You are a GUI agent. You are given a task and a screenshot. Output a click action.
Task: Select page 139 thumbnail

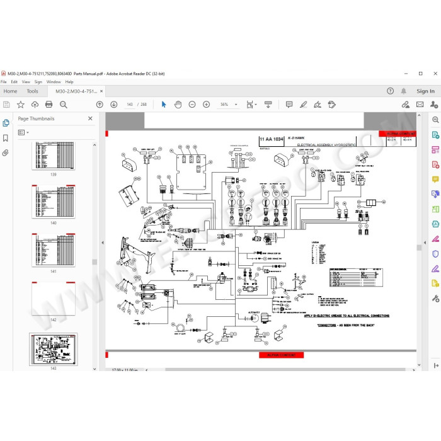[54, 156]
